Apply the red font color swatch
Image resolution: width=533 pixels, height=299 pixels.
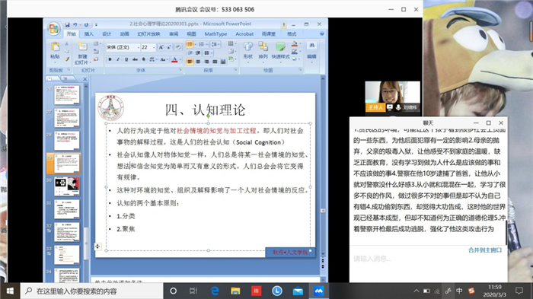tap(174, 59)
